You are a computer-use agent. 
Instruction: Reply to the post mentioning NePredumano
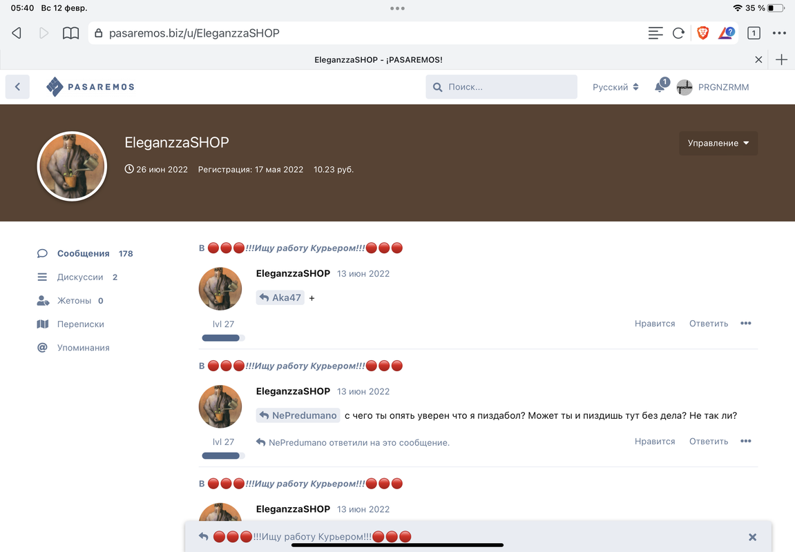tap(708, 442)
